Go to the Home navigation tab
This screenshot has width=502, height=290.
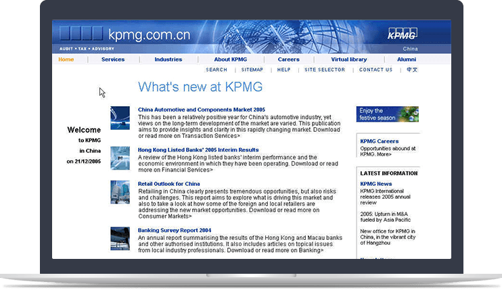pyautogui.click(x=66, y=59)
